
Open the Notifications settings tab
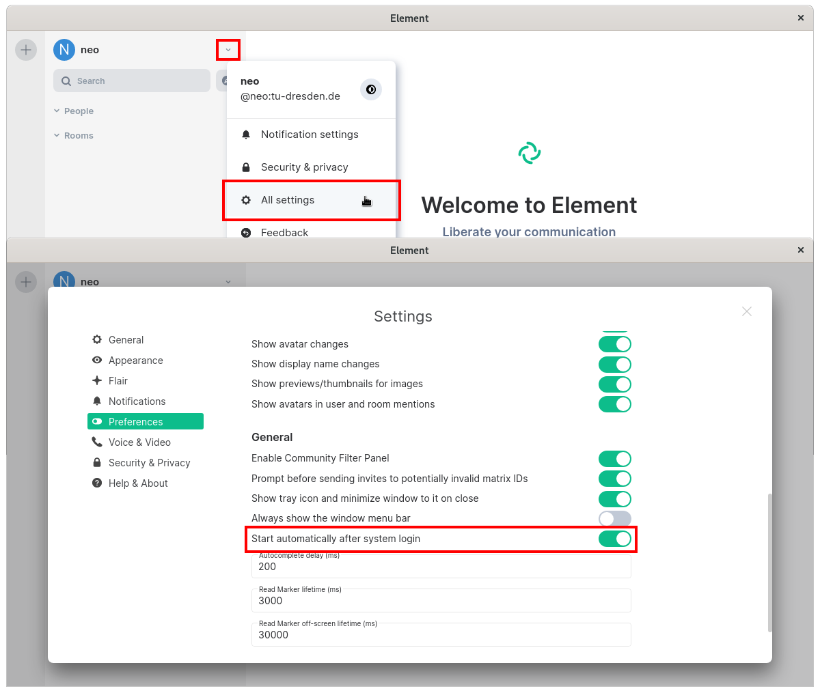point(146,401)
